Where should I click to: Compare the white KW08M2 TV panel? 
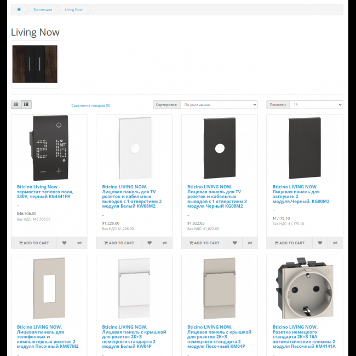165,243
